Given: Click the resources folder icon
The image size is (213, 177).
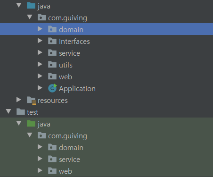Looking at the screenshot, I should point(31,101).
